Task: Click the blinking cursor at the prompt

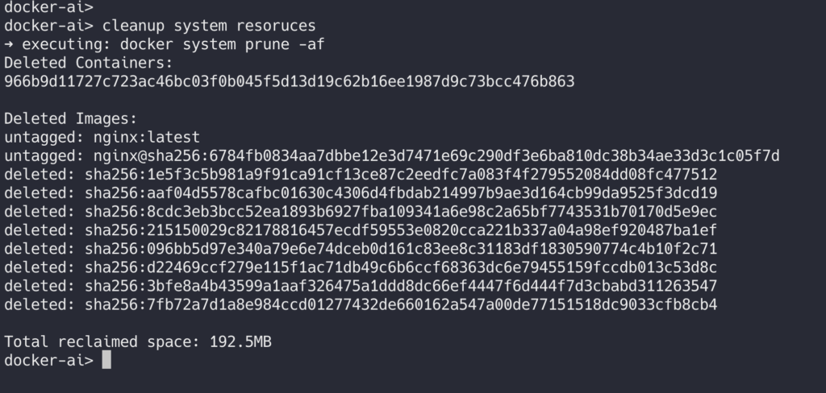Action: 106,360
